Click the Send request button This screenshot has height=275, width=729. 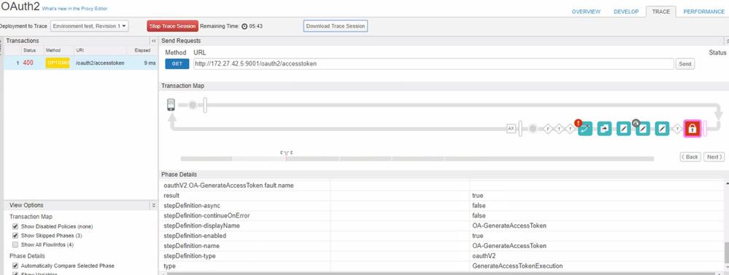click(x=684, y=64)
